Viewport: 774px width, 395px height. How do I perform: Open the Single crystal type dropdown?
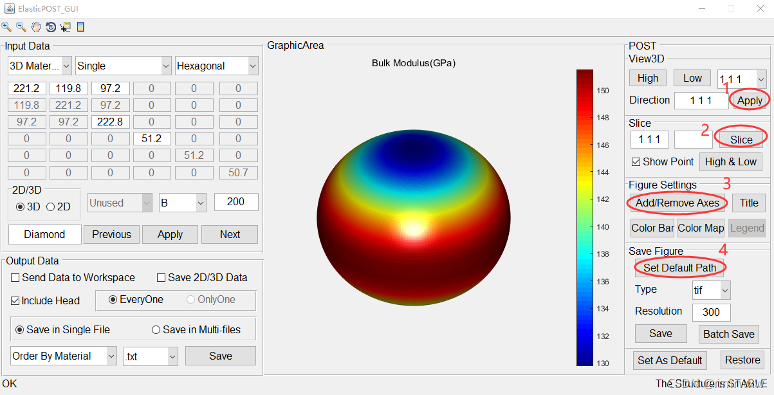[x=124, y=66]
